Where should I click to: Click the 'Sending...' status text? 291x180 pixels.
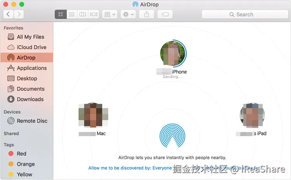point(172,77)
